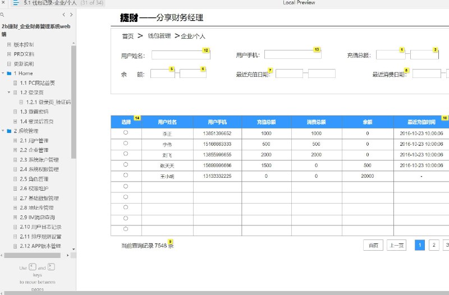Image resolution: width=449 pixels, height=295 pixels.
Task: Select radio button in first empty row
Action: pyautogui.click(x=125, y=186)
